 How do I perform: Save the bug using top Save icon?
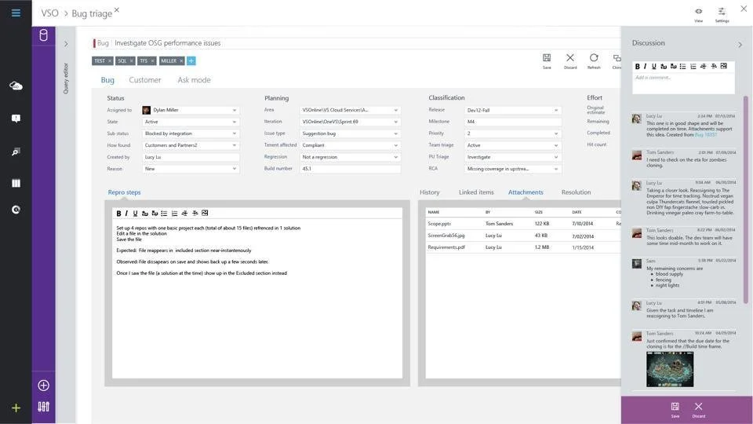(547, 61)
